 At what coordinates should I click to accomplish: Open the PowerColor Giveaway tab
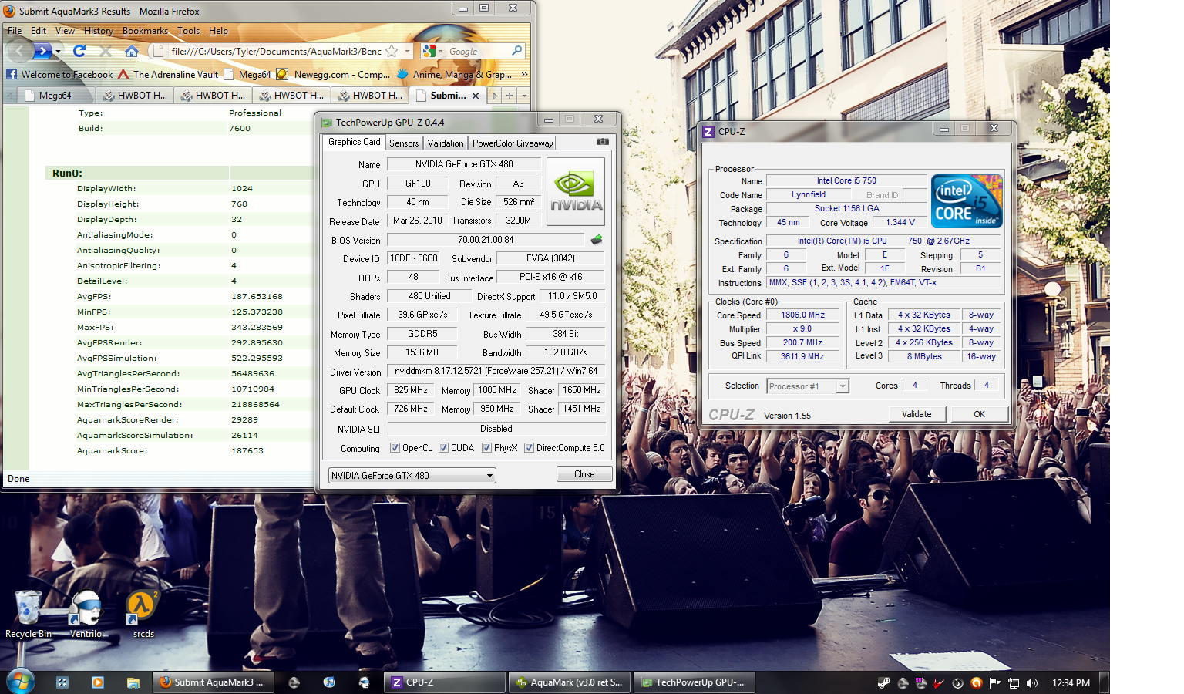(513, 143)
